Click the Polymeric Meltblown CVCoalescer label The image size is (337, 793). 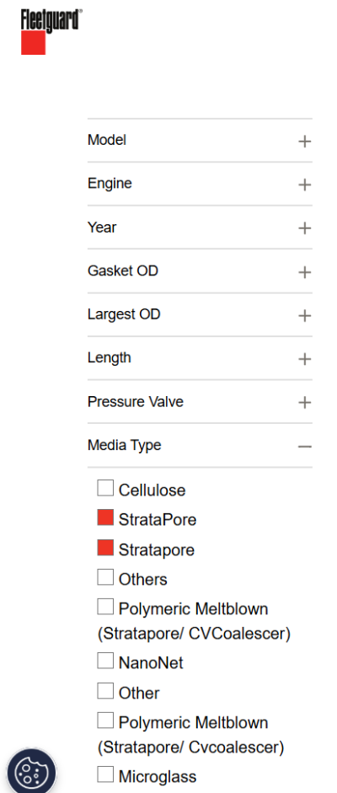point(194,621)
